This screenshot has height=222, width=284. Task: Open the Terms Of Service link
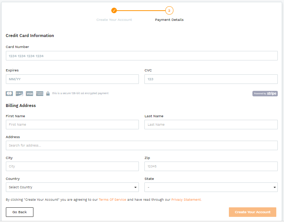pos(112,200)
